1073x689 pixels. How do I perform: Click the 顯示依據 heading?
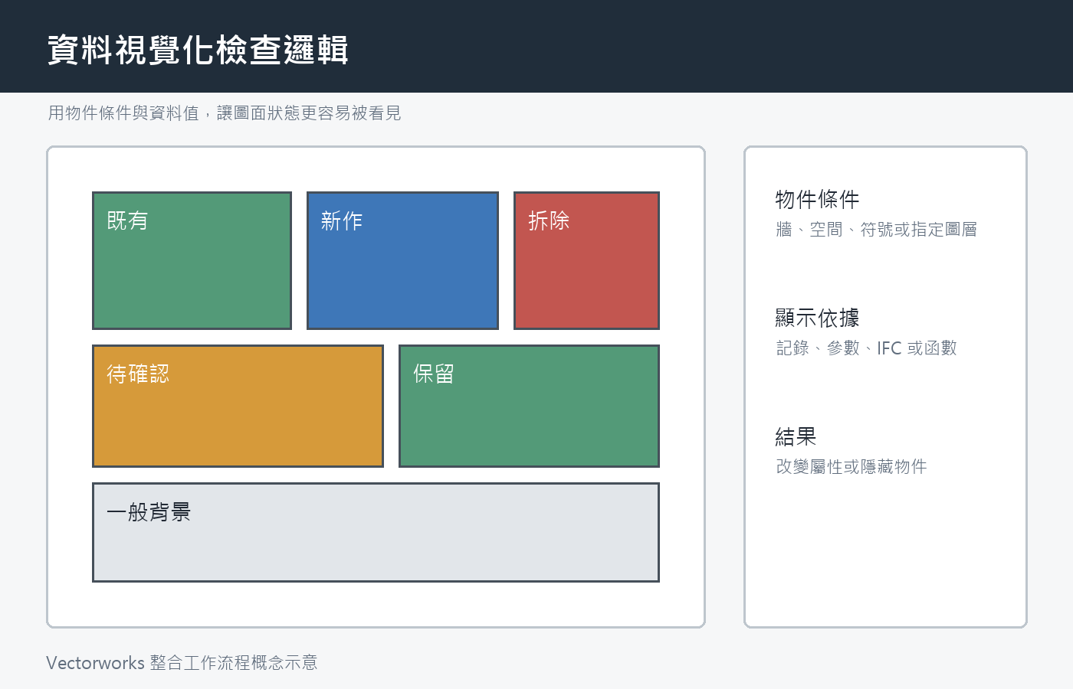coord(817,318)
